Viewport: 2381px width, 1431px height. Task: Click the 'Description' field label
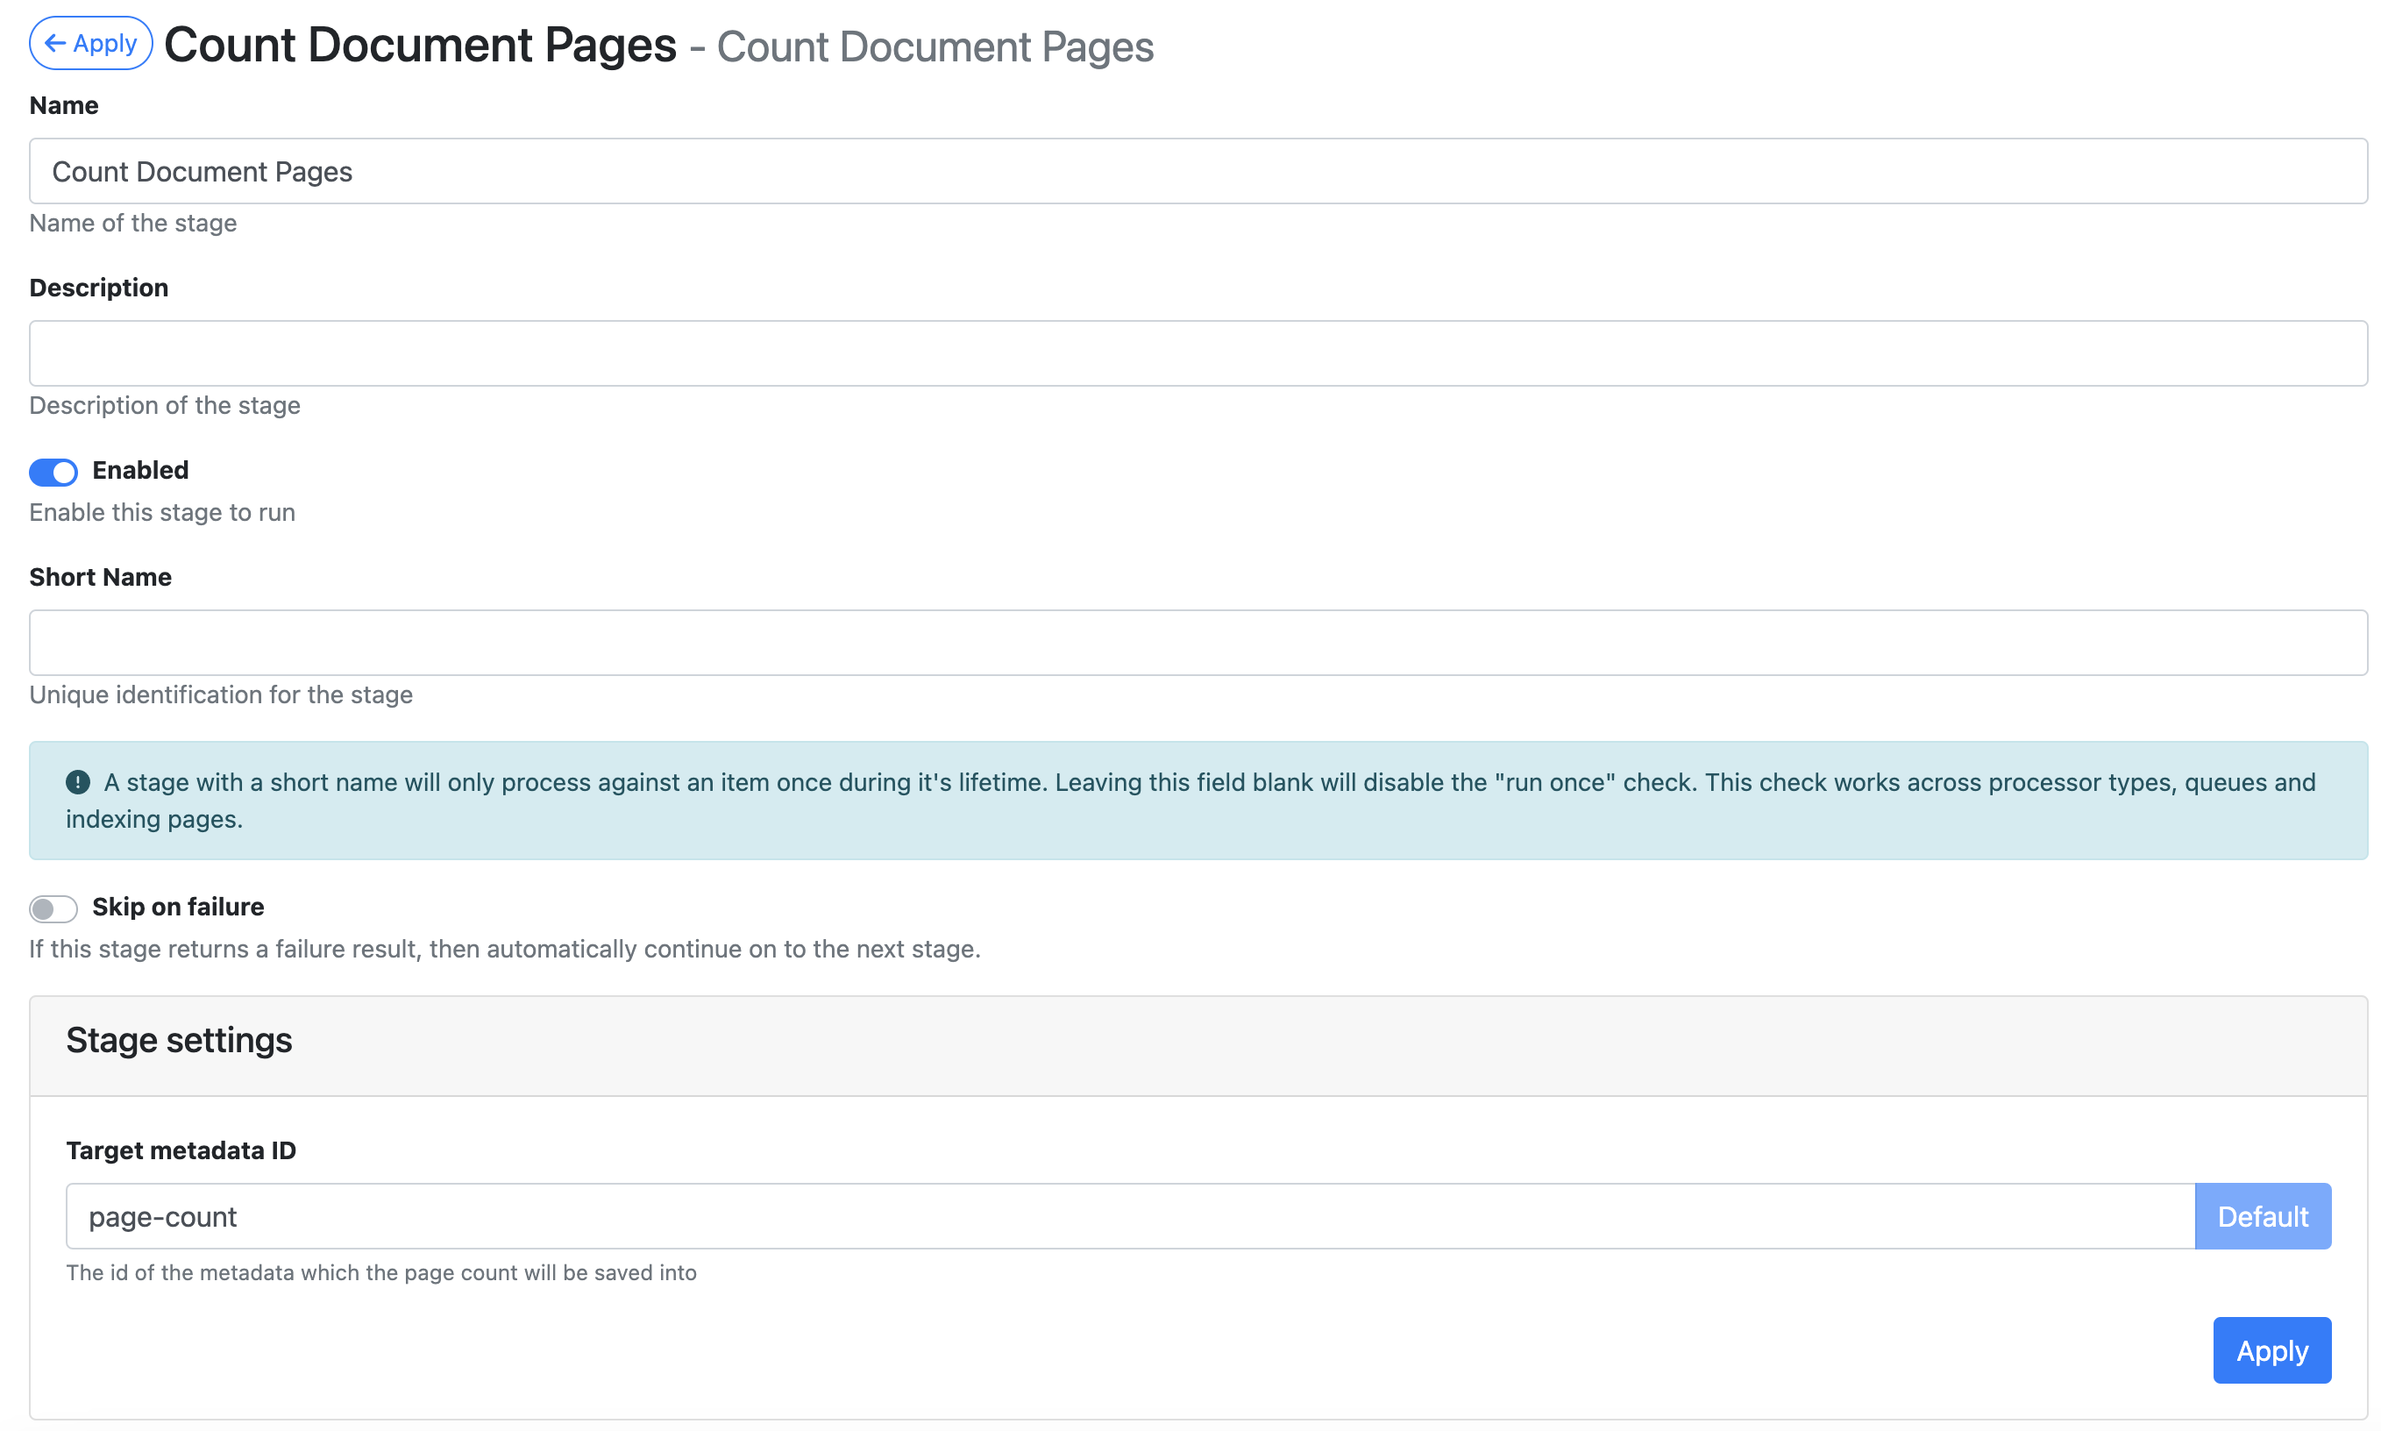pos(98,288)
